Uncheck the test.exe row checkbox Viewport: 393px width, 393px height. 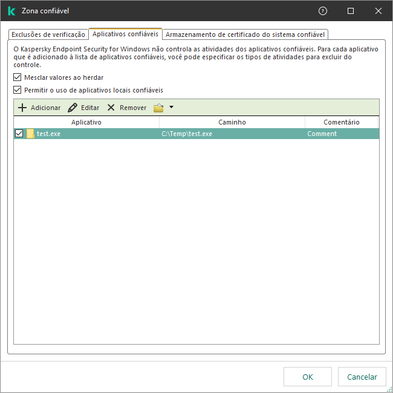pos(19,134)
